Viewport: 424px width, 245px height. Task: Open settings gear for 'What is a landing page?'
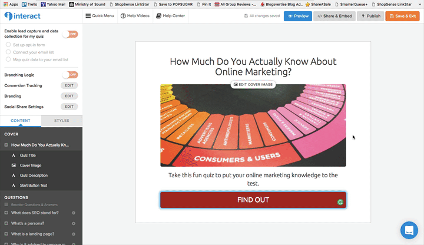(74, 234)
